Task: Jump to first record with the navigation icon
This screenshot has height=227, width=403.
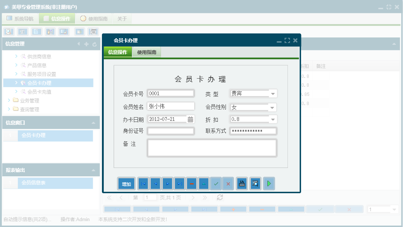Action: [143, 183]
